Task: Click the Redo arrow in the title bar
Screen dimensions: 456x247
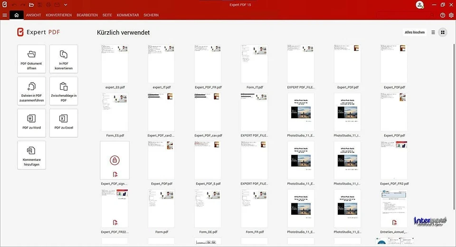Action: 23,5
